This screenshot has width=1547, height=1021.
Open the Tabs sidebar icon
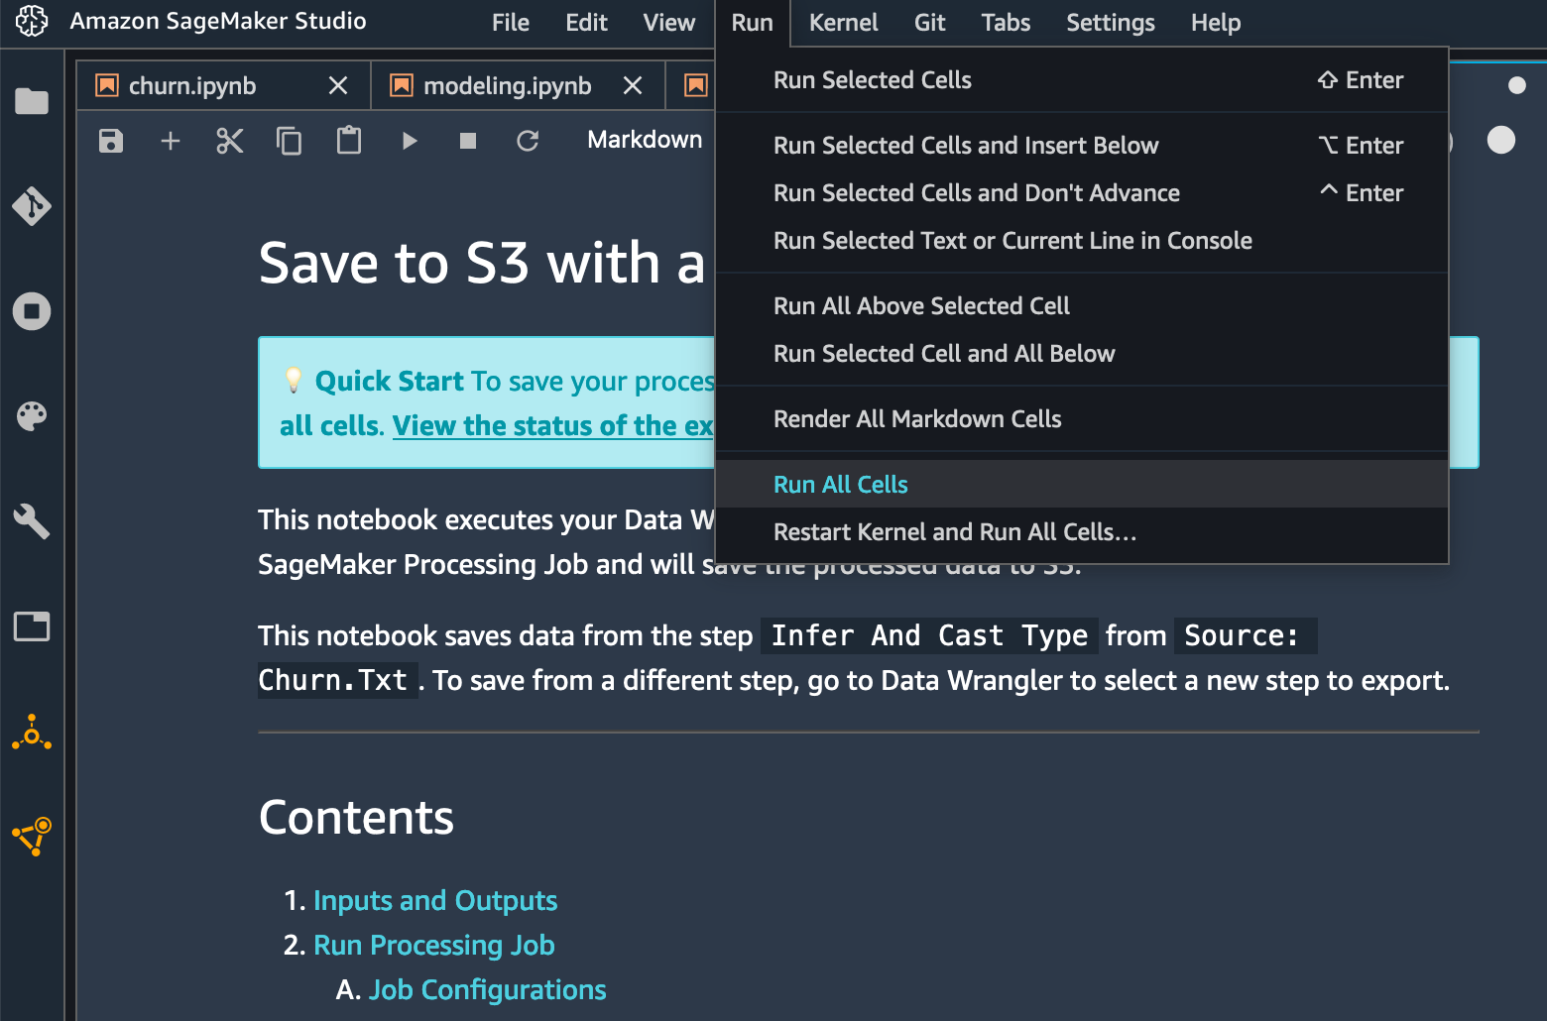[32, 626]
